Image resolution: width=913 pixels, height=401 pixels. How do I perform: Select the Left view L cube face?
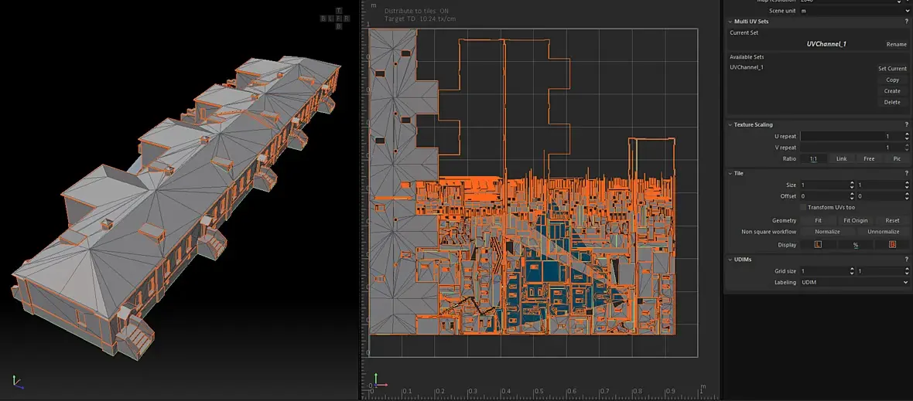pos(331,18)
